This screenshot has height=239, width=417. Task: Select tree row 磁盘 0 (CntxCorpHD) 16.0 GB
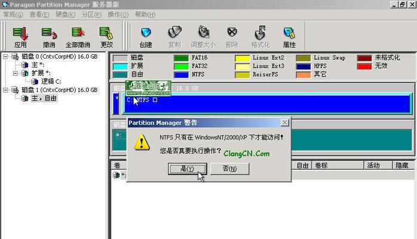60,56
